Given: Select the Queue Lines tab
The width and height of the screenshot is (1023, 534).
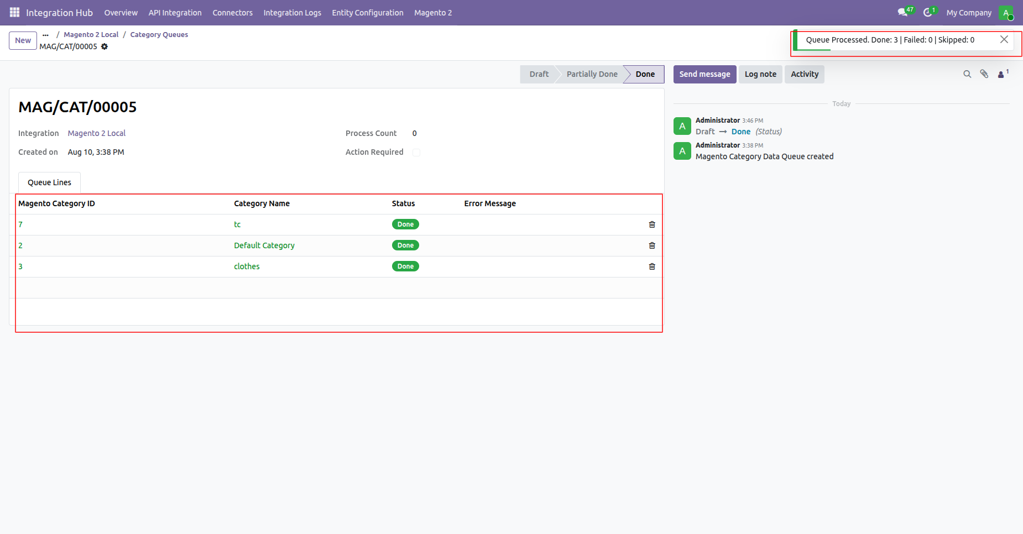Looking at the screenshot, I should coord(49,182).
